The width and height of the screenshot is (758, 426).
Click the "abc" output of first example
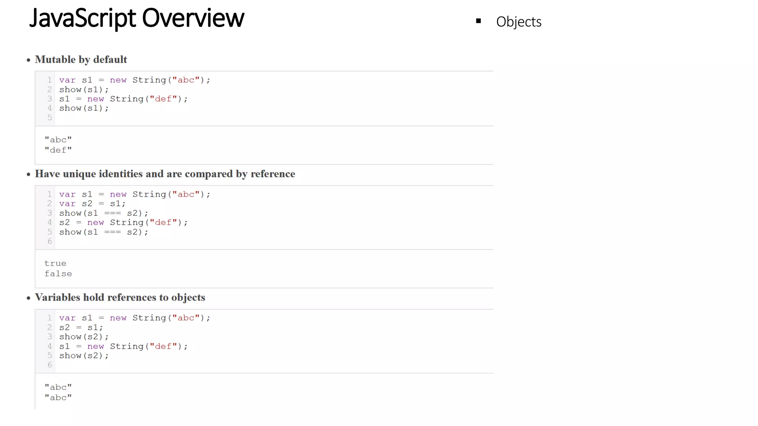point(58,140)
